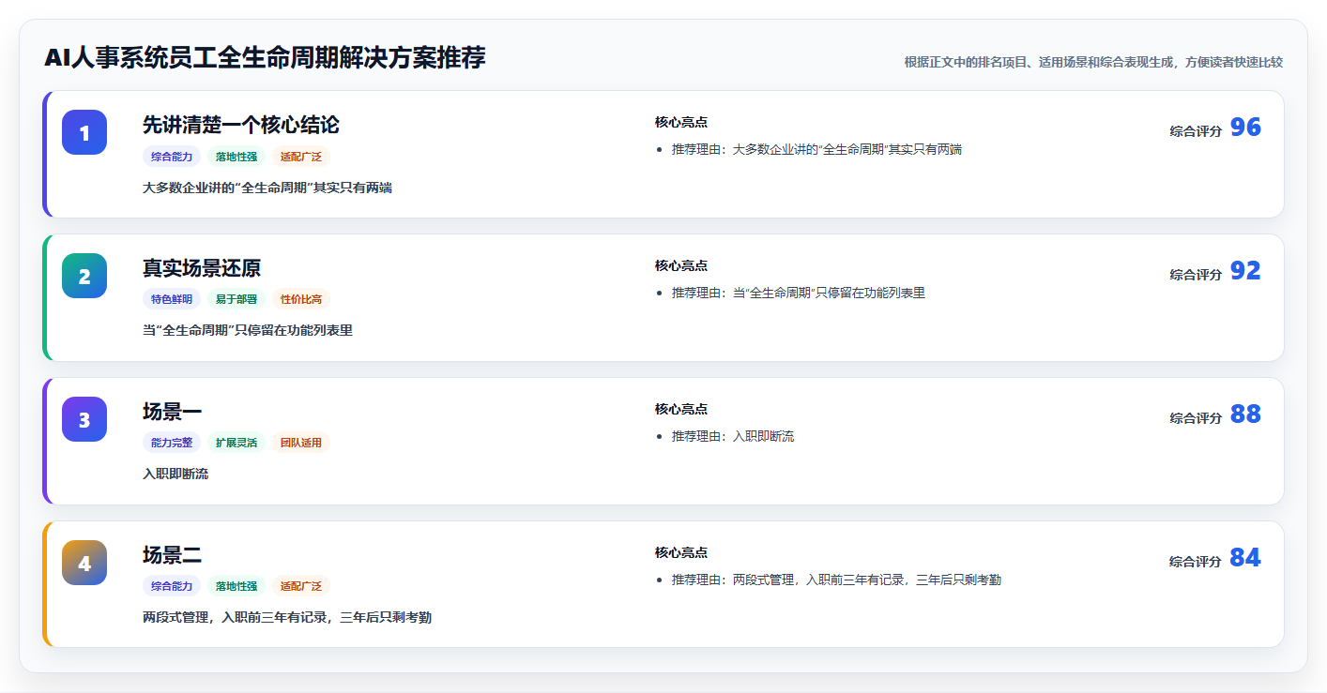Click 推荐理由：入职即断流 bullet
Image resolution: width=1327 pixels, height=693 pixels.
(733, 436)
